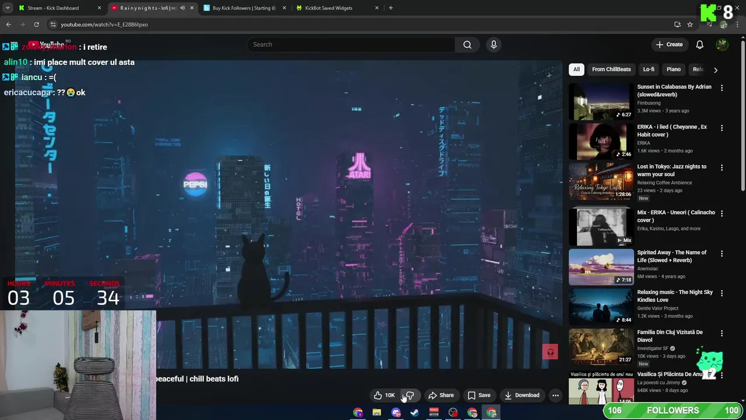Open more actions ellipsis below the video

pos(555,395)
